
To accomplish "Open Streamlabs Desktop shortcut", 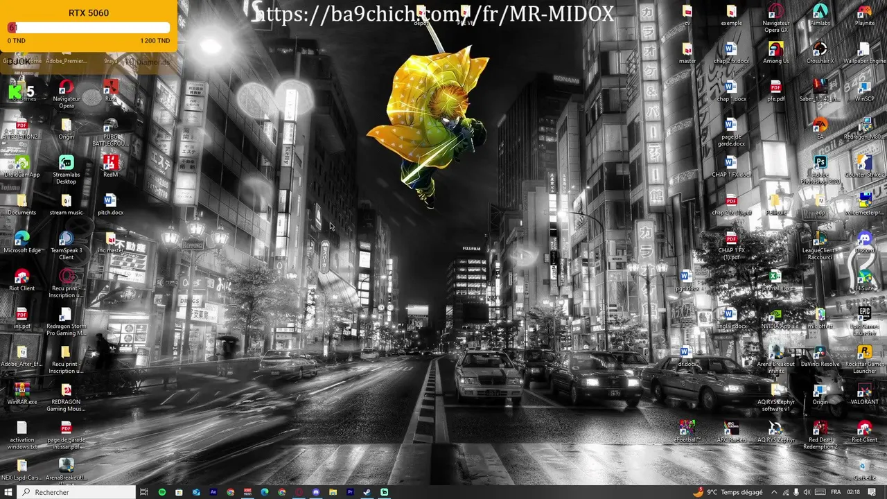I will [x=66, y=170].
